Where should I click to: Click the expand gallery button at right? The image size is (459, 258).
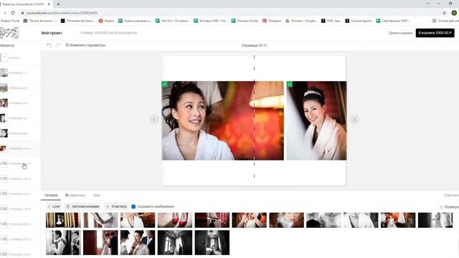point(449,207)
